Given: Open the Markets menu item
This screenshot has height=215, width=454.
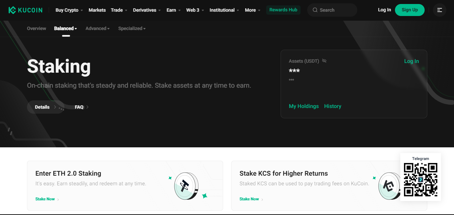Looking at the screenshot, I should (97, 10).
